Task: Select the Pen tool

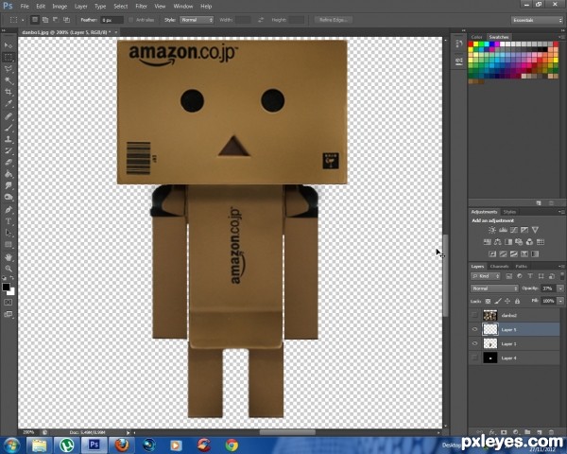Action: coord(9,210)
